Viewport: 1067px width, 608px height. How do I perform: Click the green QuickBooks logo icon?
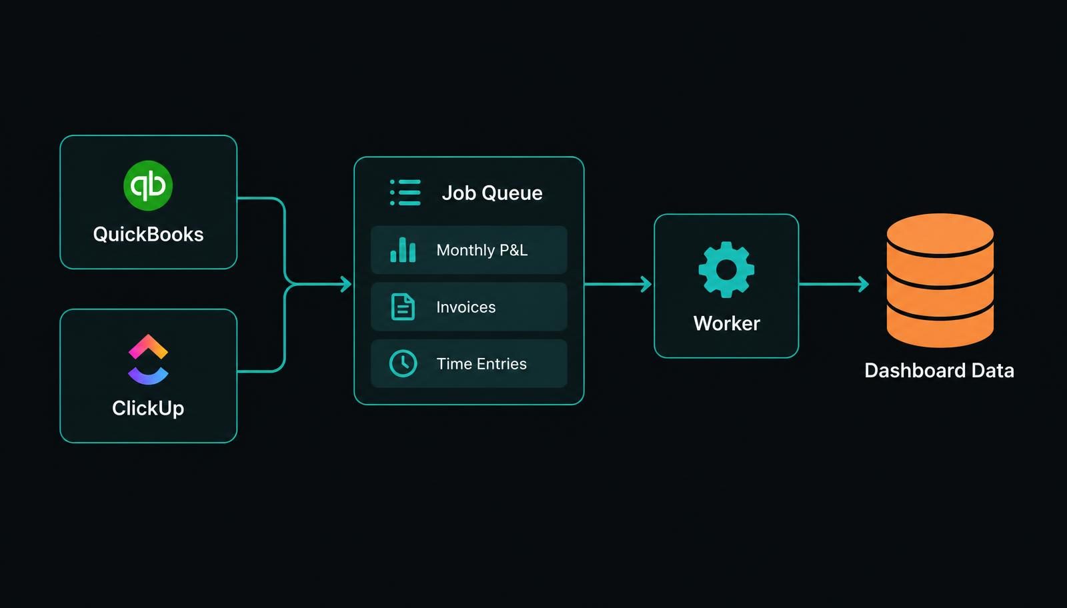pos(148,185)
